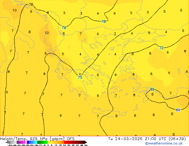The image size is (189, 146).
Task: Click the legend tick label 54
Action: point(86,145)
